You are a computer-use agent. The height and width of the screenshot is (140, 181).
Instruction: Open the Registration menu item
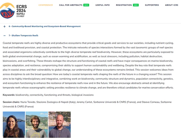point(124,5)
